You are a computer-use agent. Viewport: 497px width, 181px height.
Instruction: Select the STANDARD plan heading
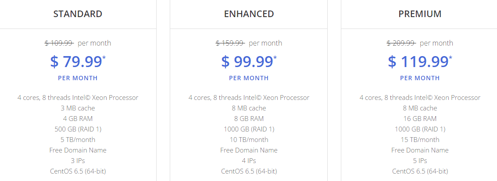[x=78, y=14]
